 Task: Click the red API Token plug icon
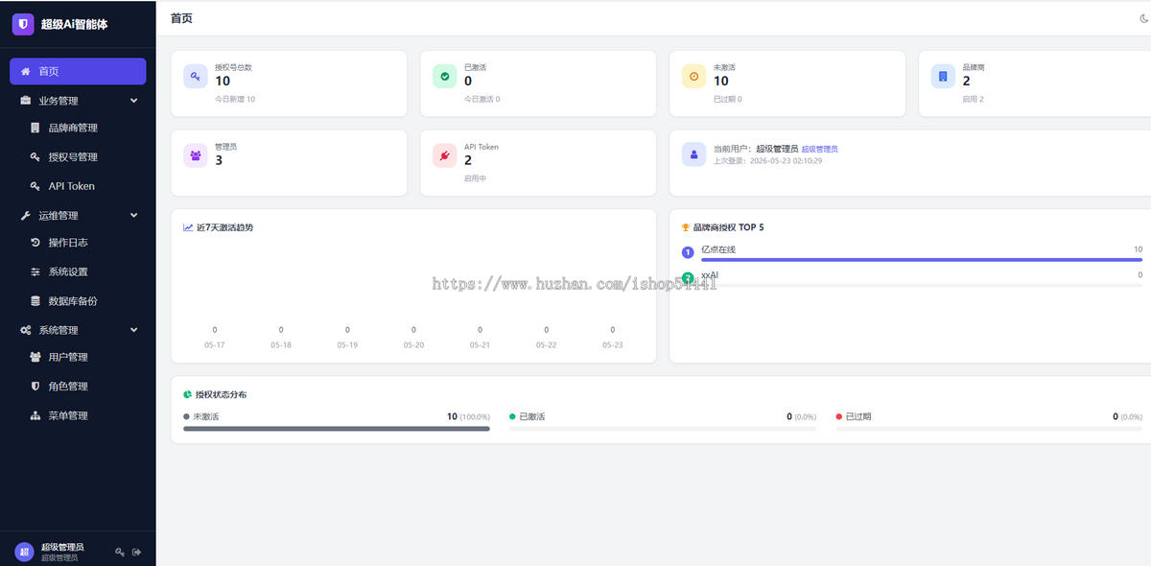point(445,154)
